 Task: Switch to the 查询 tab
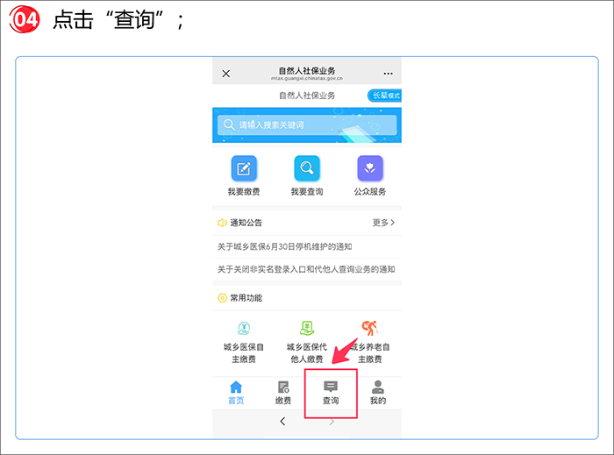[x=331, y=393]
